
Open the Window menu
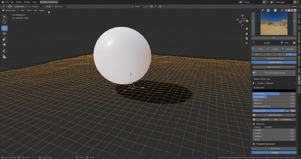click(27, 2)
